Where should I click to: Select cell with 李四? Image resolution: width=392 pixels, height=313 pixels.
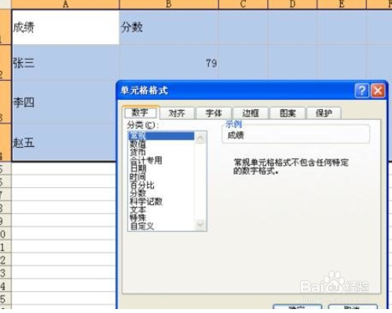[64, 102]
